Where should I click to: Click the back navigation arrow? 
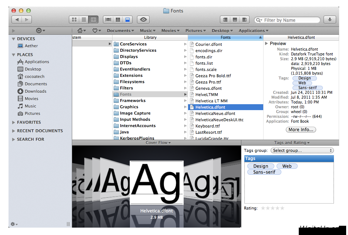point(17,20)
